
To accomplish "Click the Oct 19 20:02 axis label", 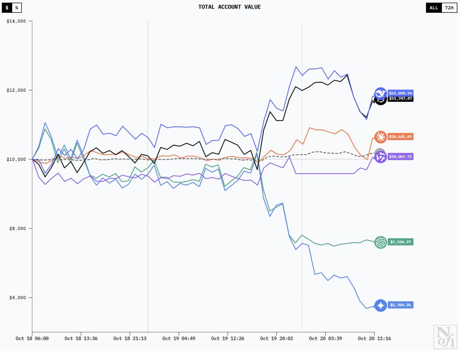I will pos(276,339).
